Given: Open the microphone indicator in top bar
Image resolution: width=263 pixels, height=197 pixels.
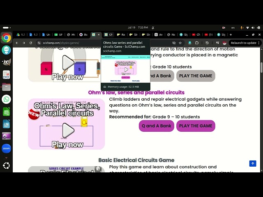Looking at the screenshot, I should pos(242,27).
